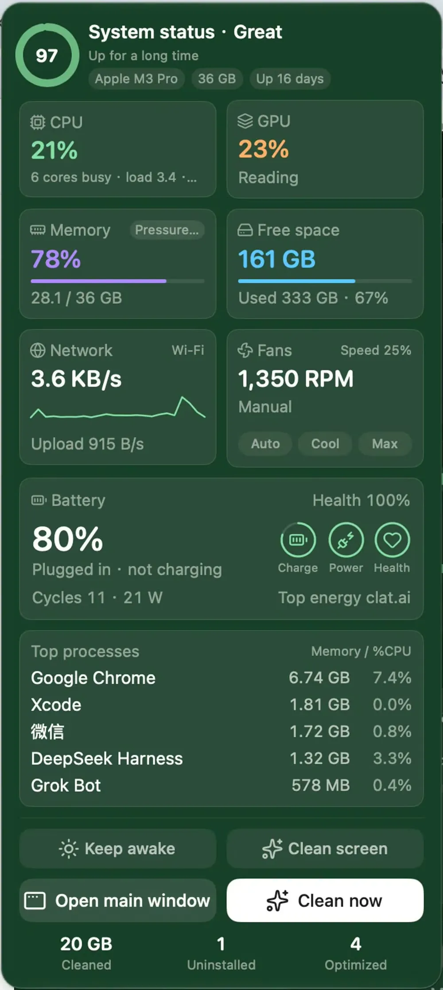This screenshot has height=990, width=443.
Task: Open main window
Action: point(118,901)
